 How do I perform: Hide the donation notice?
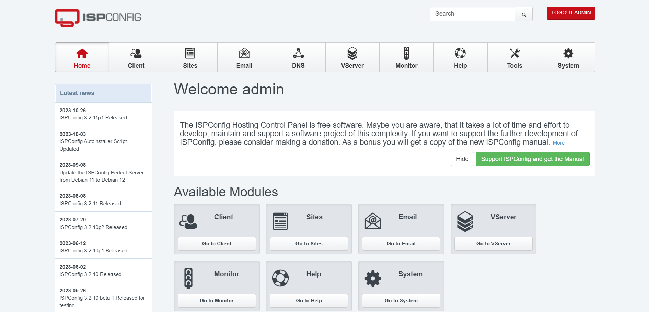click(x=462, y=159)
